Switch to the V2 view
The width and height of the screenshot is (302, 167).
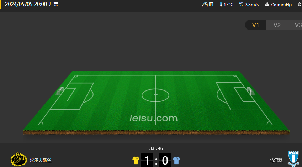(x=277, y=25)
